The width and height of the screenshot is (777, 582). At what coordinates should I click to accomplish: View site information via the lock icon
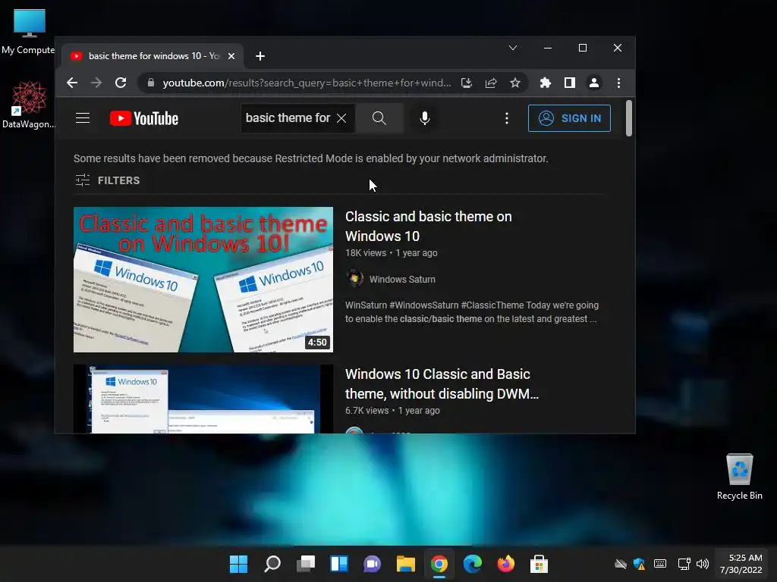tap(151, 83)
